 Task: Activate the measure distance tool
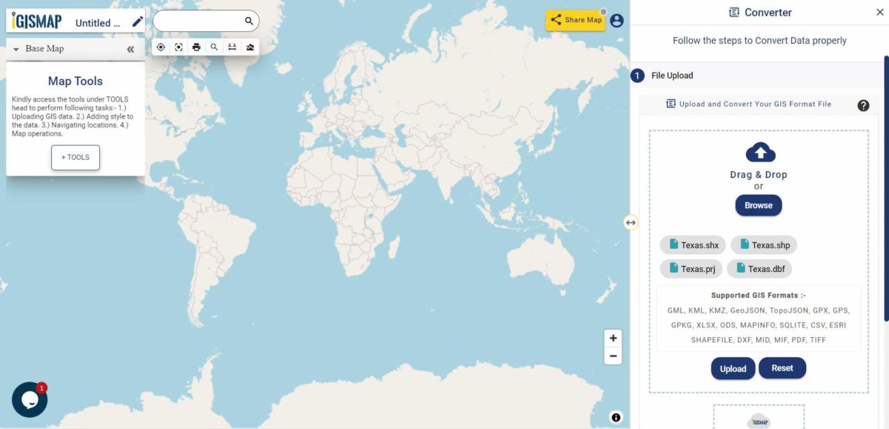click(x=232, y=46)
